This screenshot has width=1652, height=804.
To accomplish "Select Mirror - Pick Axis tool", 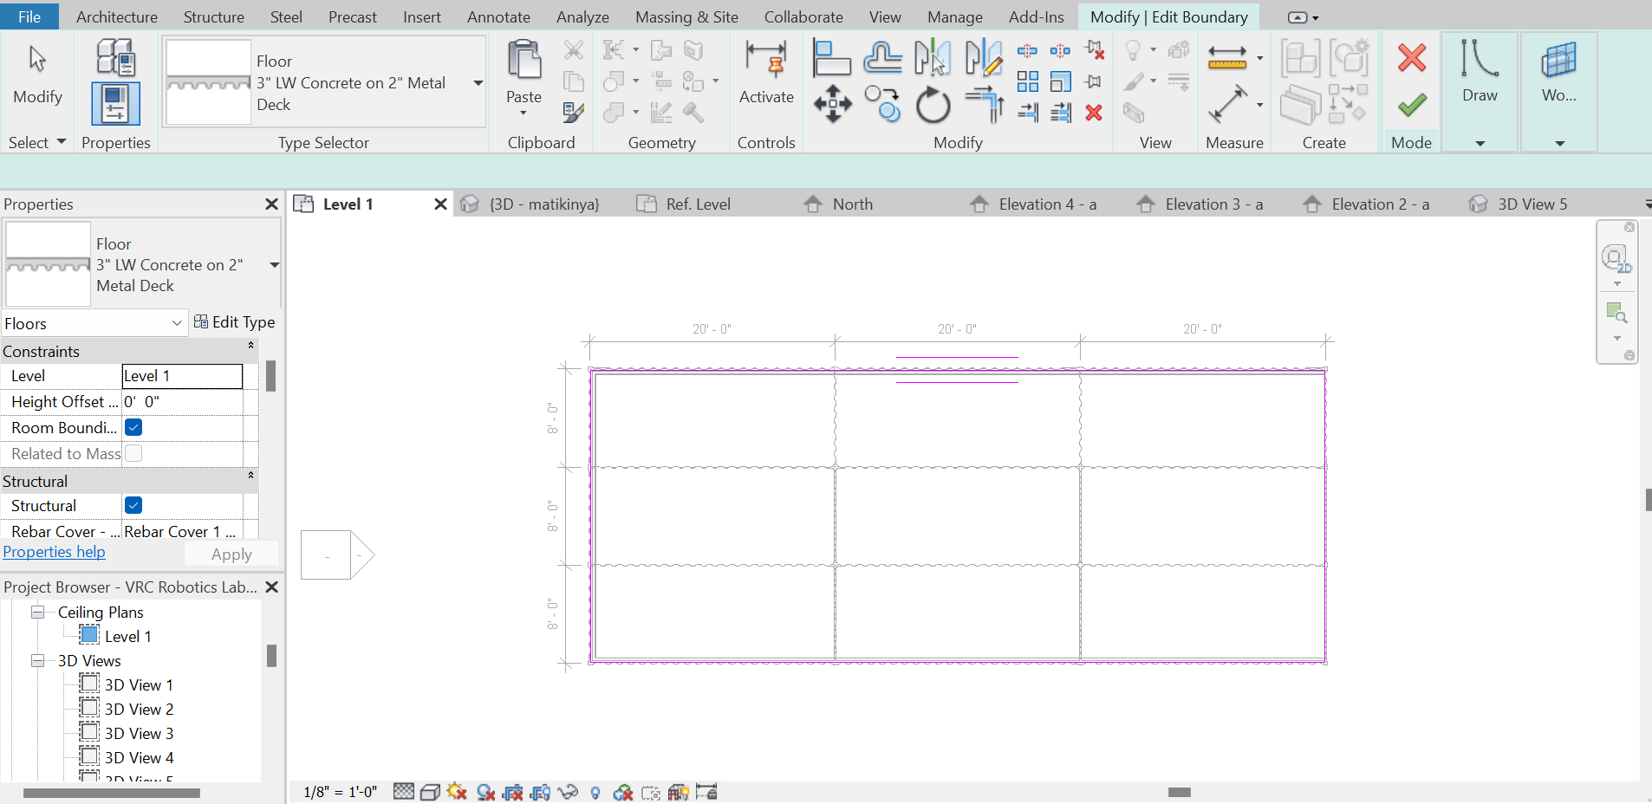I will pos(933,58).
